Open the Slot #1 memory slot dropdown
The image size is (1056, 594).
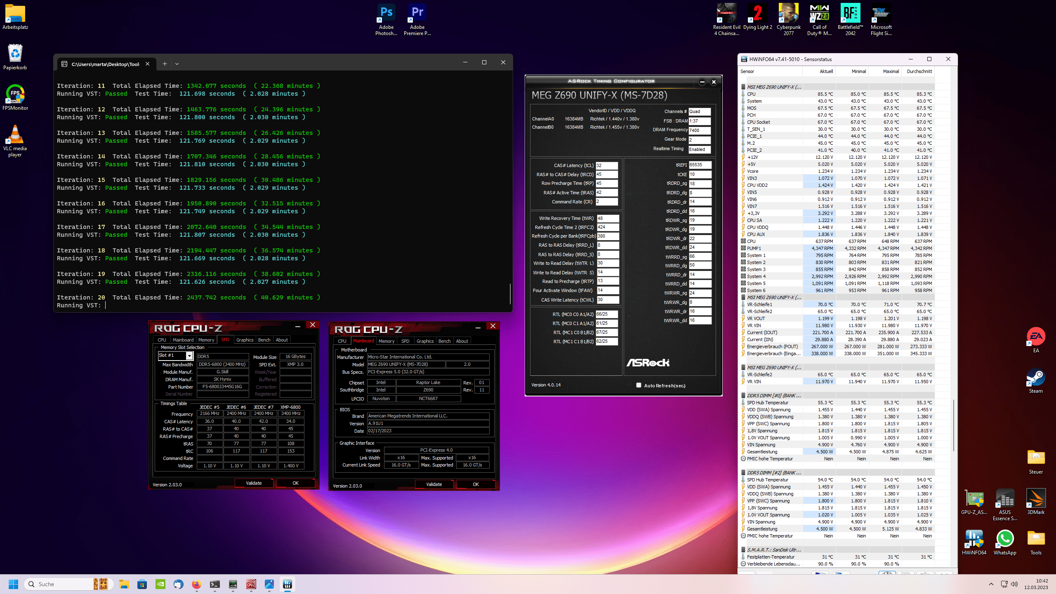click(176, 356)
